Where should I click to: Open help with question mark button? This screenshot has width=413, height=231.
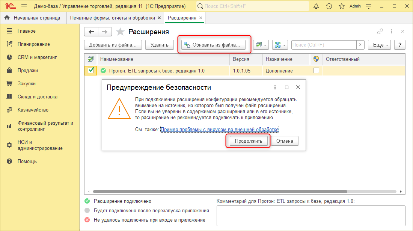[x=400, y=45]
